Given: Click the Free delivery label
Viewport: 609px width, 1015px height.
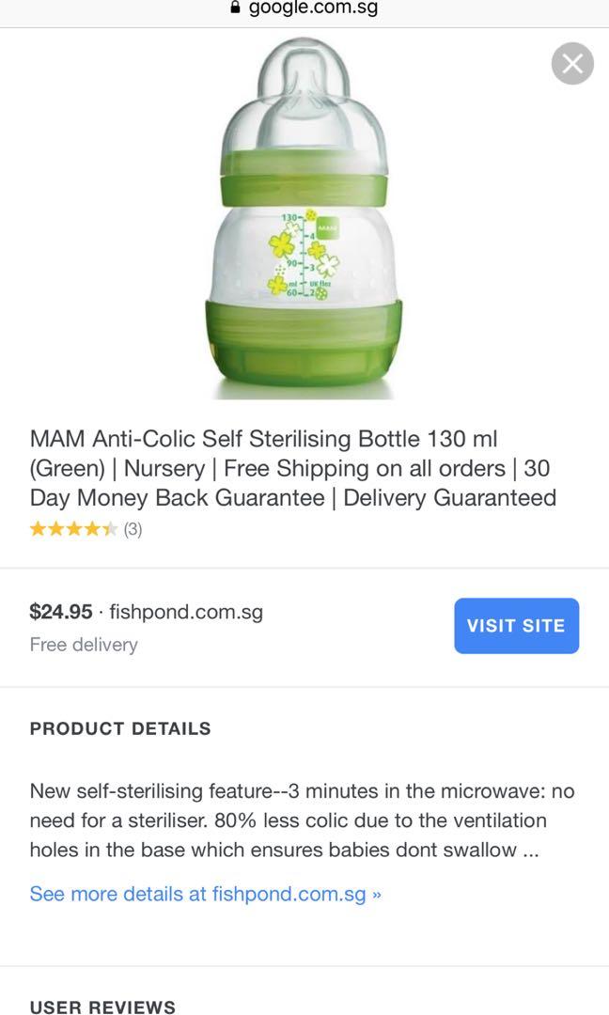Looking at the screenshot, I should tap(84, 645).
